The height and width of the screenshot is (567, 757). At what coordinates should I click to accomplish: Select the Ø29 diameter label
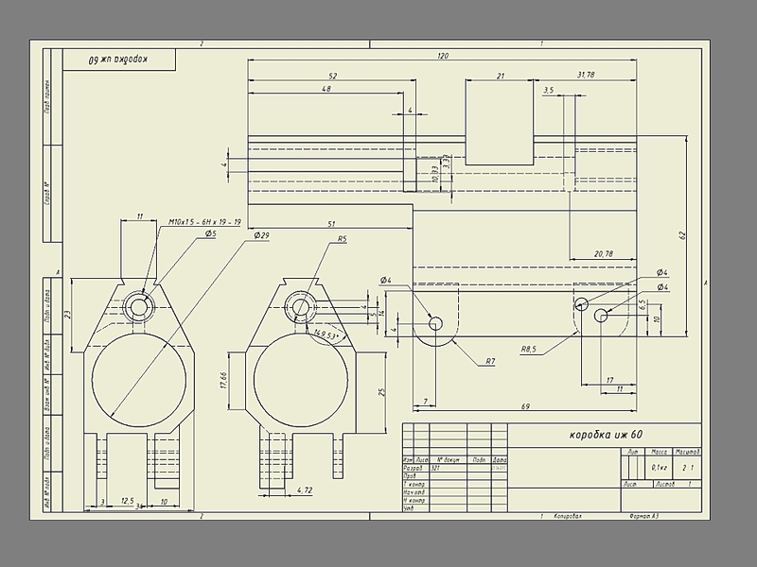[261, 235]
